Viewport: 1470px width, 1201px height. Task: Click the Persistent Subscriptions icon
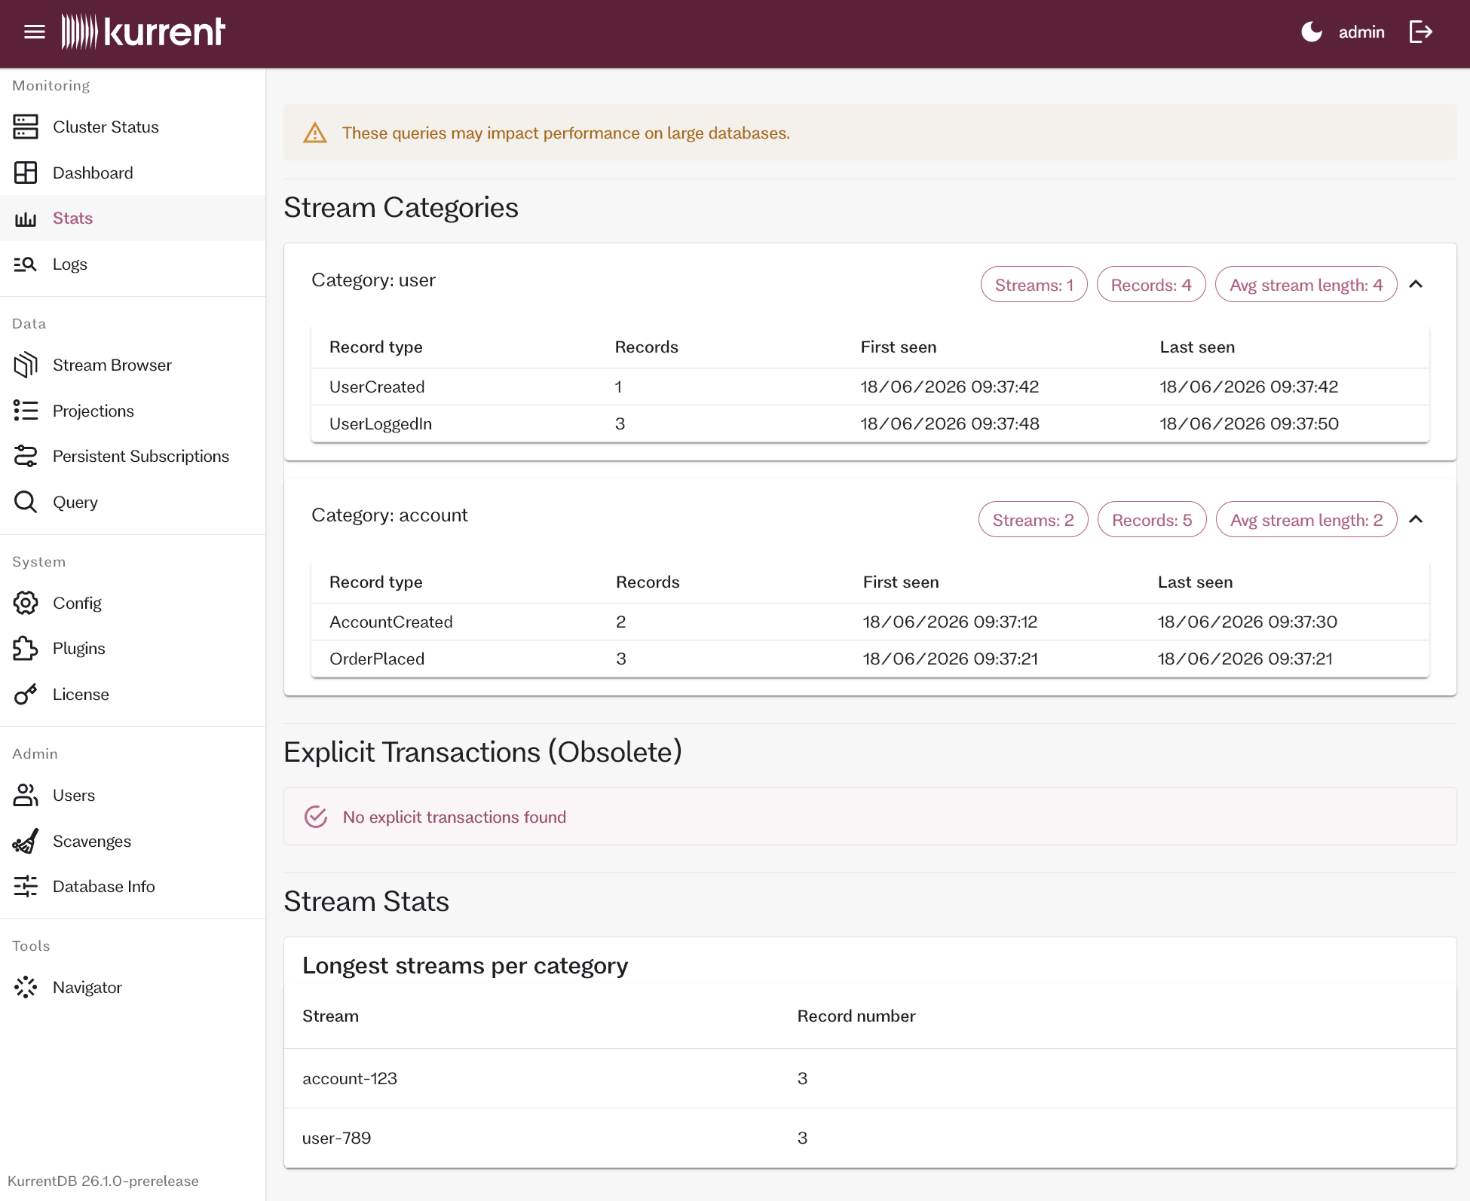point(26,456)
